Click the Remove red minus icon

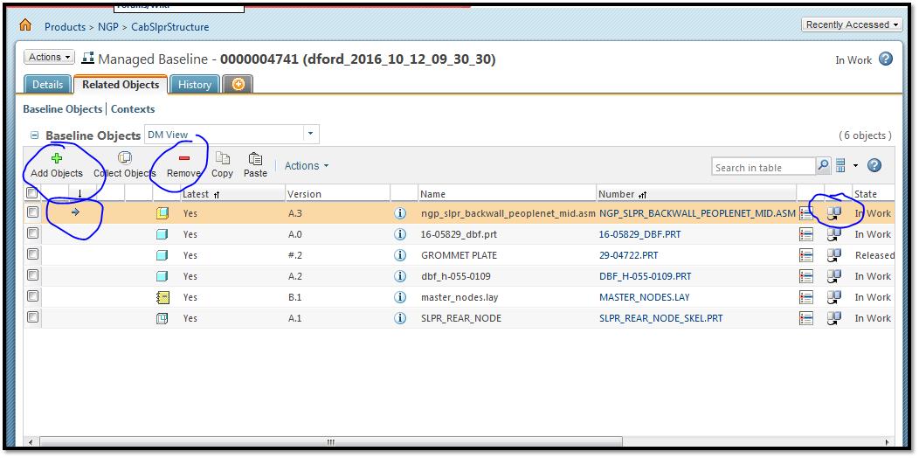click(183, 158)
